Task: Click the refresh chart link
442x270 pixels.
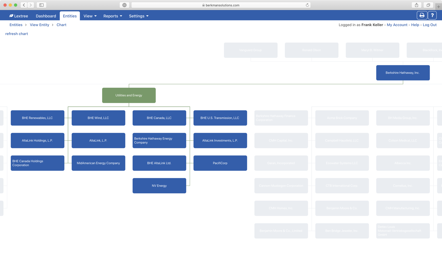Action: (17, 34)
